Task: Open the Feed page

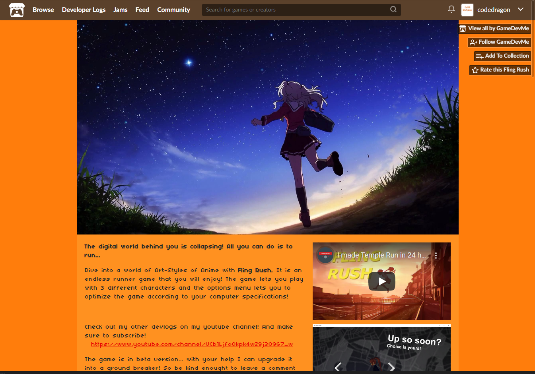Action: click(142, 10)
